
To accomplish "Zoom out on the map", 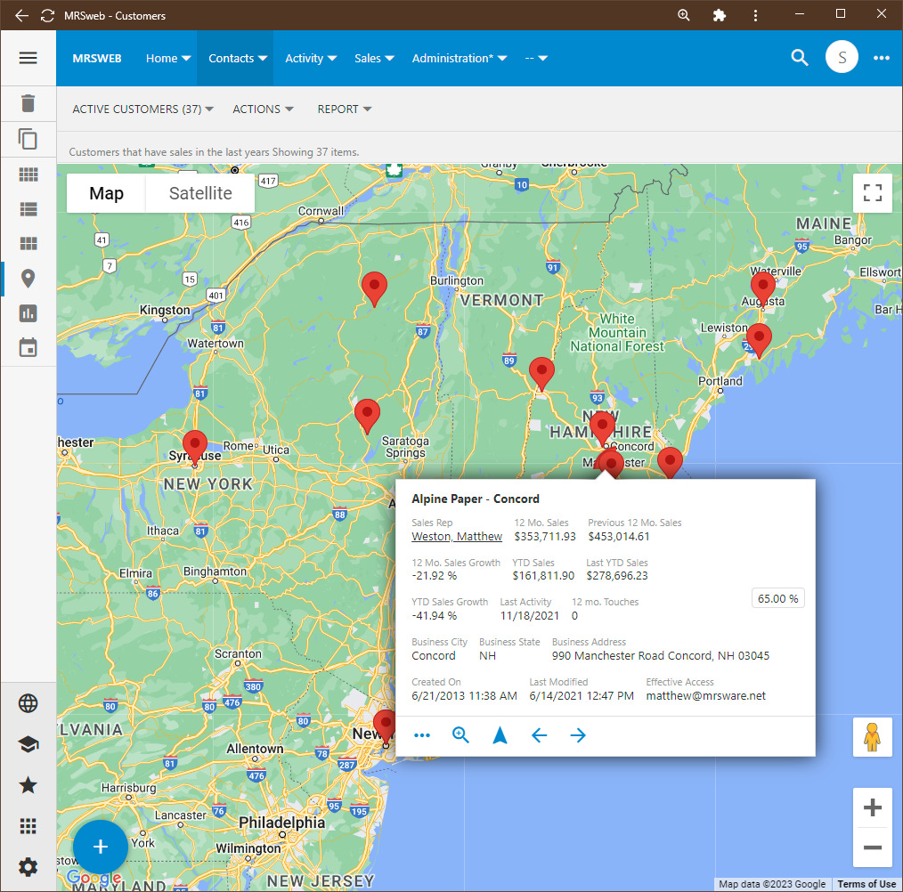I will pyautogui.click(x=872, y=847).
